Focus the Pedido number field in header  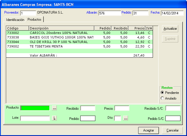click(x=140, y=13)
